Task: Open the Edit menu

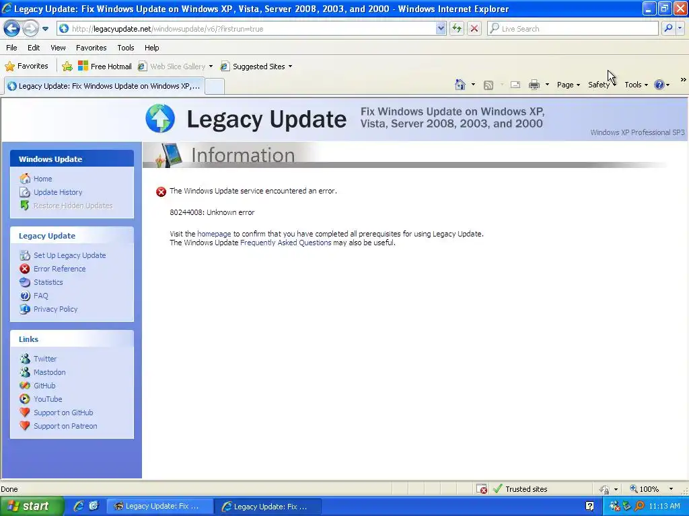Action: point(34,48)
